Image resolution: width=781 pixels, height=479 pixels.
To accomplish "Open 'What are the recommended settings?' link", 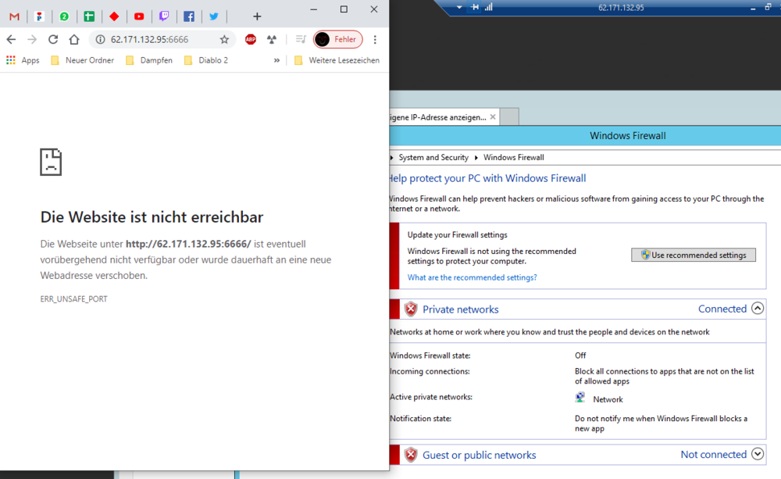I will tap(472, 277).
